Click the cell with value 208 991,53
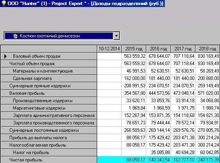This screenshot has width=220, height=163. (x=134, y=86)
